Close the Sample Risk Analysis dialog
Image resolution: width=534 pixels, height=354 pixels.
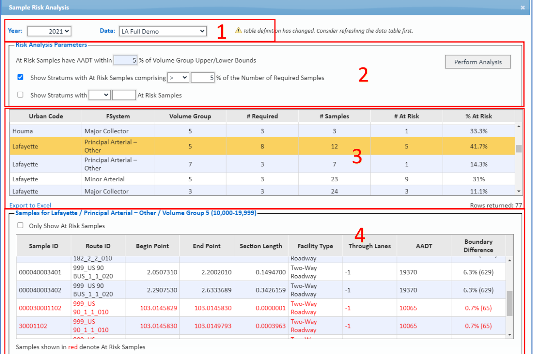(522, 8)
